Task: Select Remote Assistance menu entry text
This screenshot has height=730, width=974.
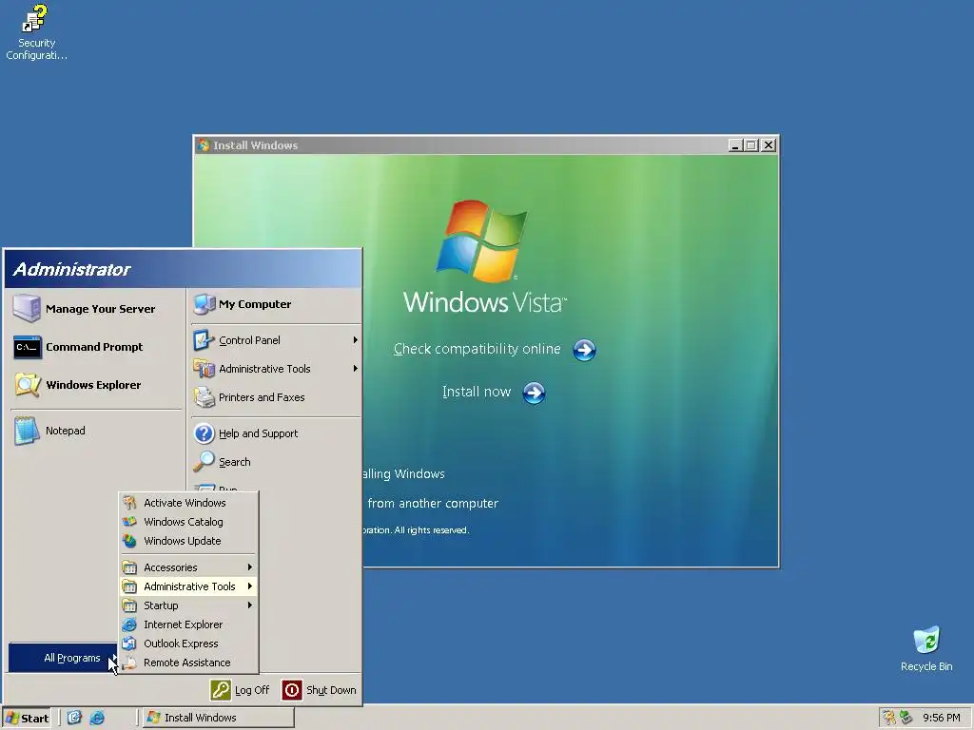Action: point(187,663)
